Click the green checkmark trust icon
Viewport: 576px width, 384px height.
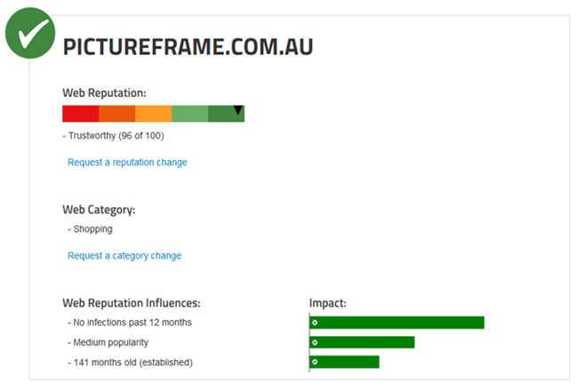click(x=30, y=33)
